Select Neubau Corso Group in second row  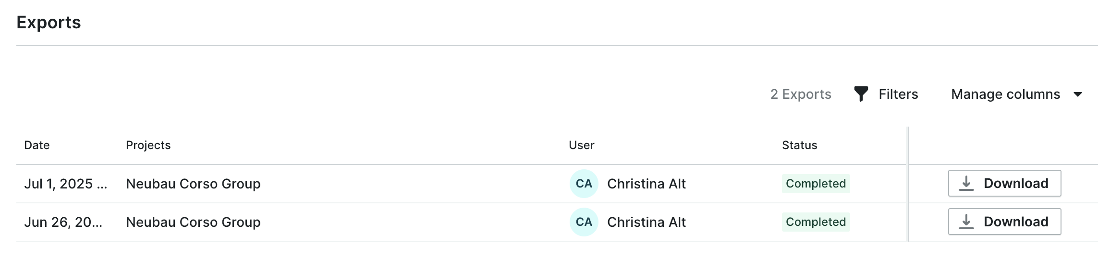193,222
